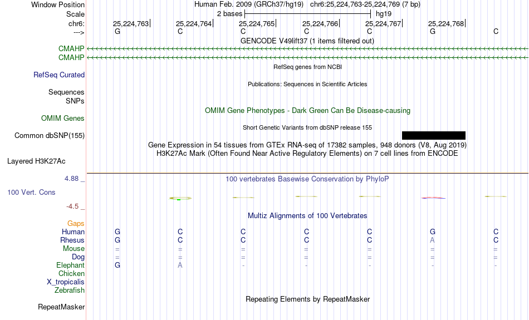Click the OMIM Gene Phenotypes track title
The height and width of the screenshot is (320, 529).
pyautogui.click(x=307, y=111)
